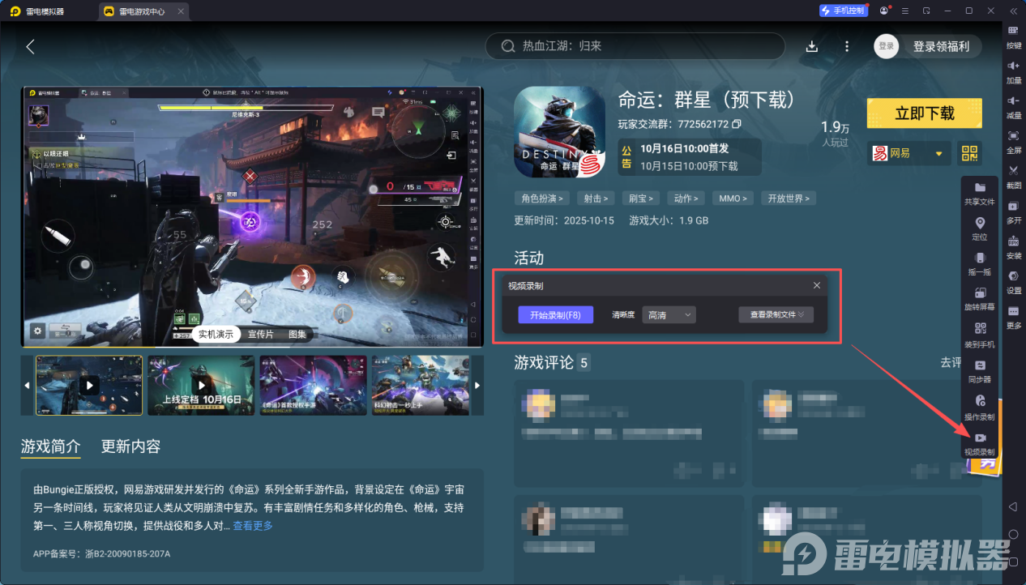Screen dimensions: 1026x585
Task: Select the 上线定档 10月16日 thumbnail
Action: [201, 385]
